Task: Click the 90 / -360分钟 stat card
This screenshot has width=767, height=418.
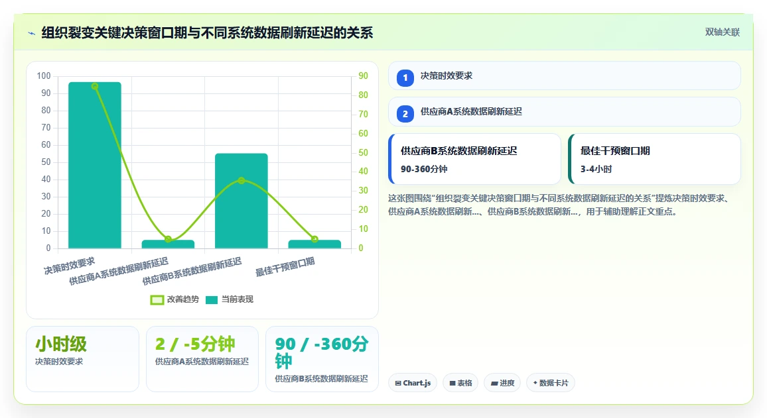Action: tap(322, 359)
